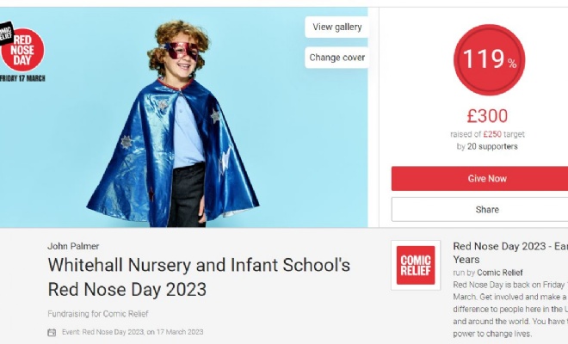View the 20 supporters count
The image size is (568, 344).
click(x=487, y=147)
